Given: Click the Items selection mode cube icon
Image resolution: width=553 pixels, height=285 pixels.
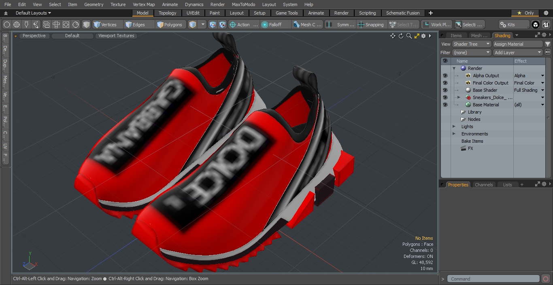Looking at the screenshot, I should tap(193, 25).
